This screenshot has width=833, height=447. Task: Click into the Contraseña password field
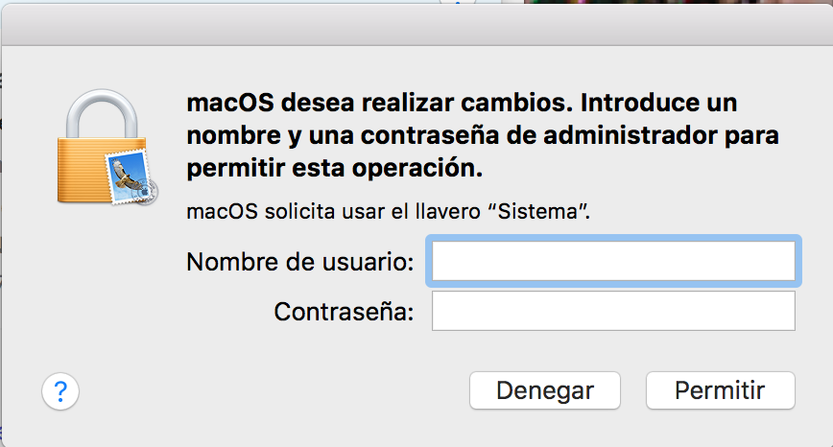(613, 311)
